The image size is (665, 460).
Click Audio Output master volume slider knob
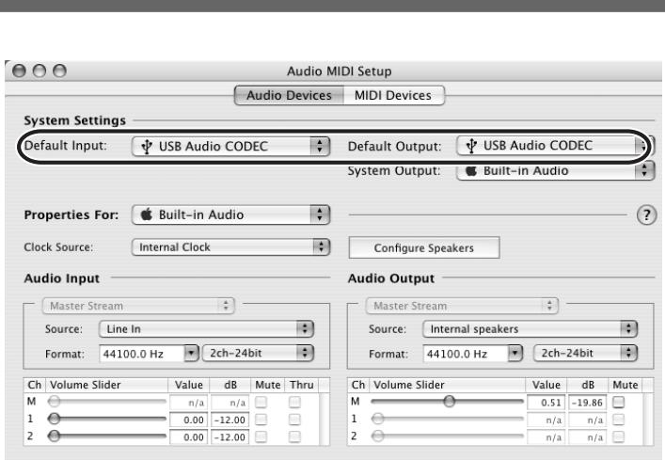click(x=449, y=401)
